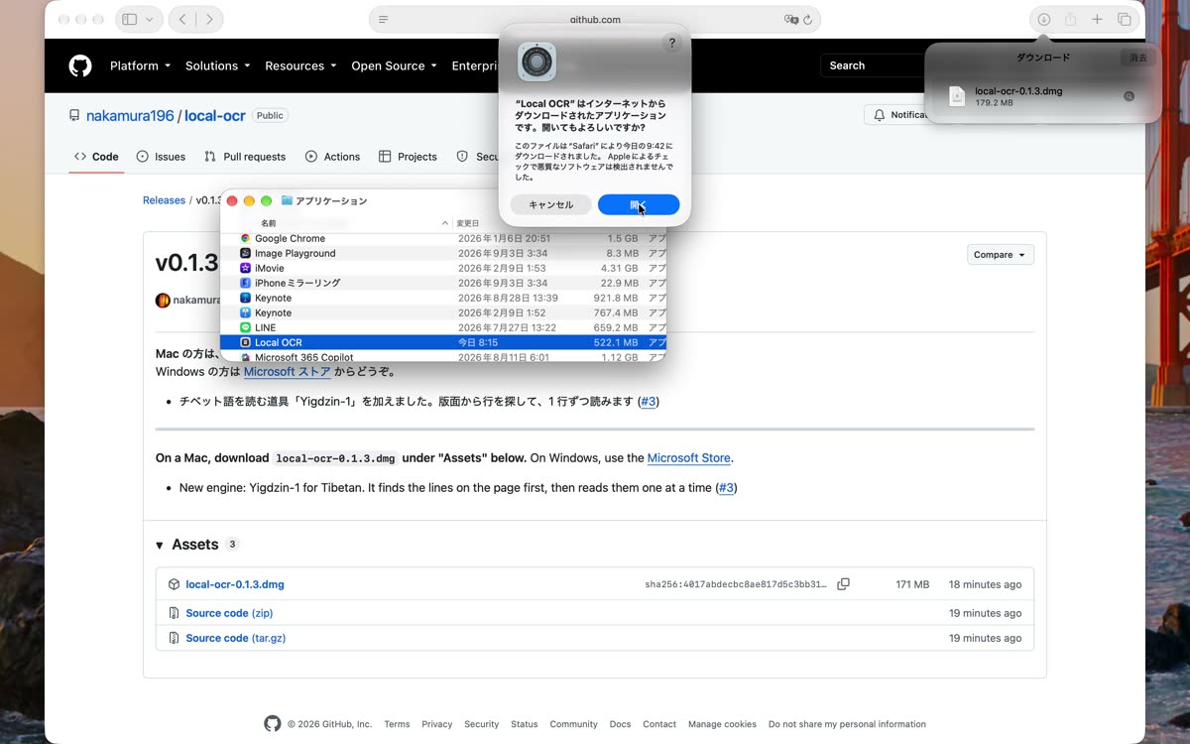The width and height of the screenshot is (1190, 744).
Task: Select iPhoneミラーリング in Finder list
Action: (x=443, y=283)
